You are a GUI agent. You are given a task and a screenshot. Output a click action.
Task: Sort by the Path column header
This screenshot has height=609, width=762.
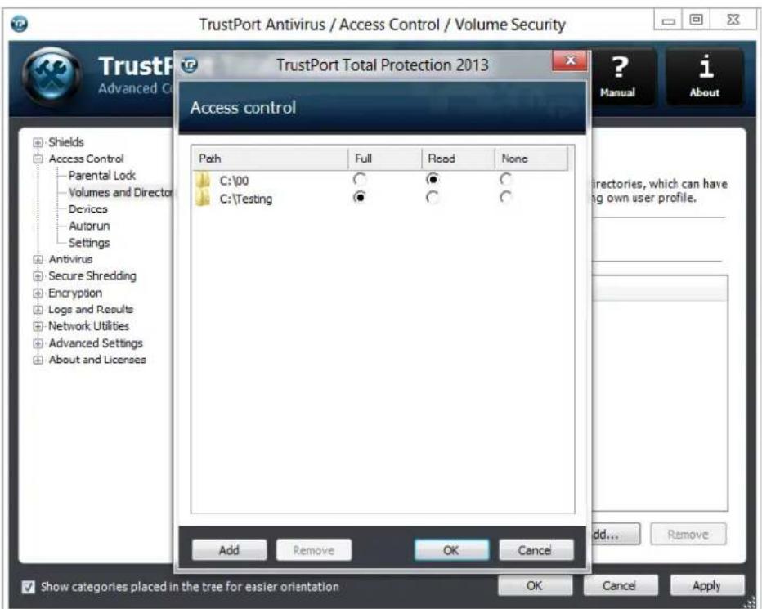[x=269, y=159]
